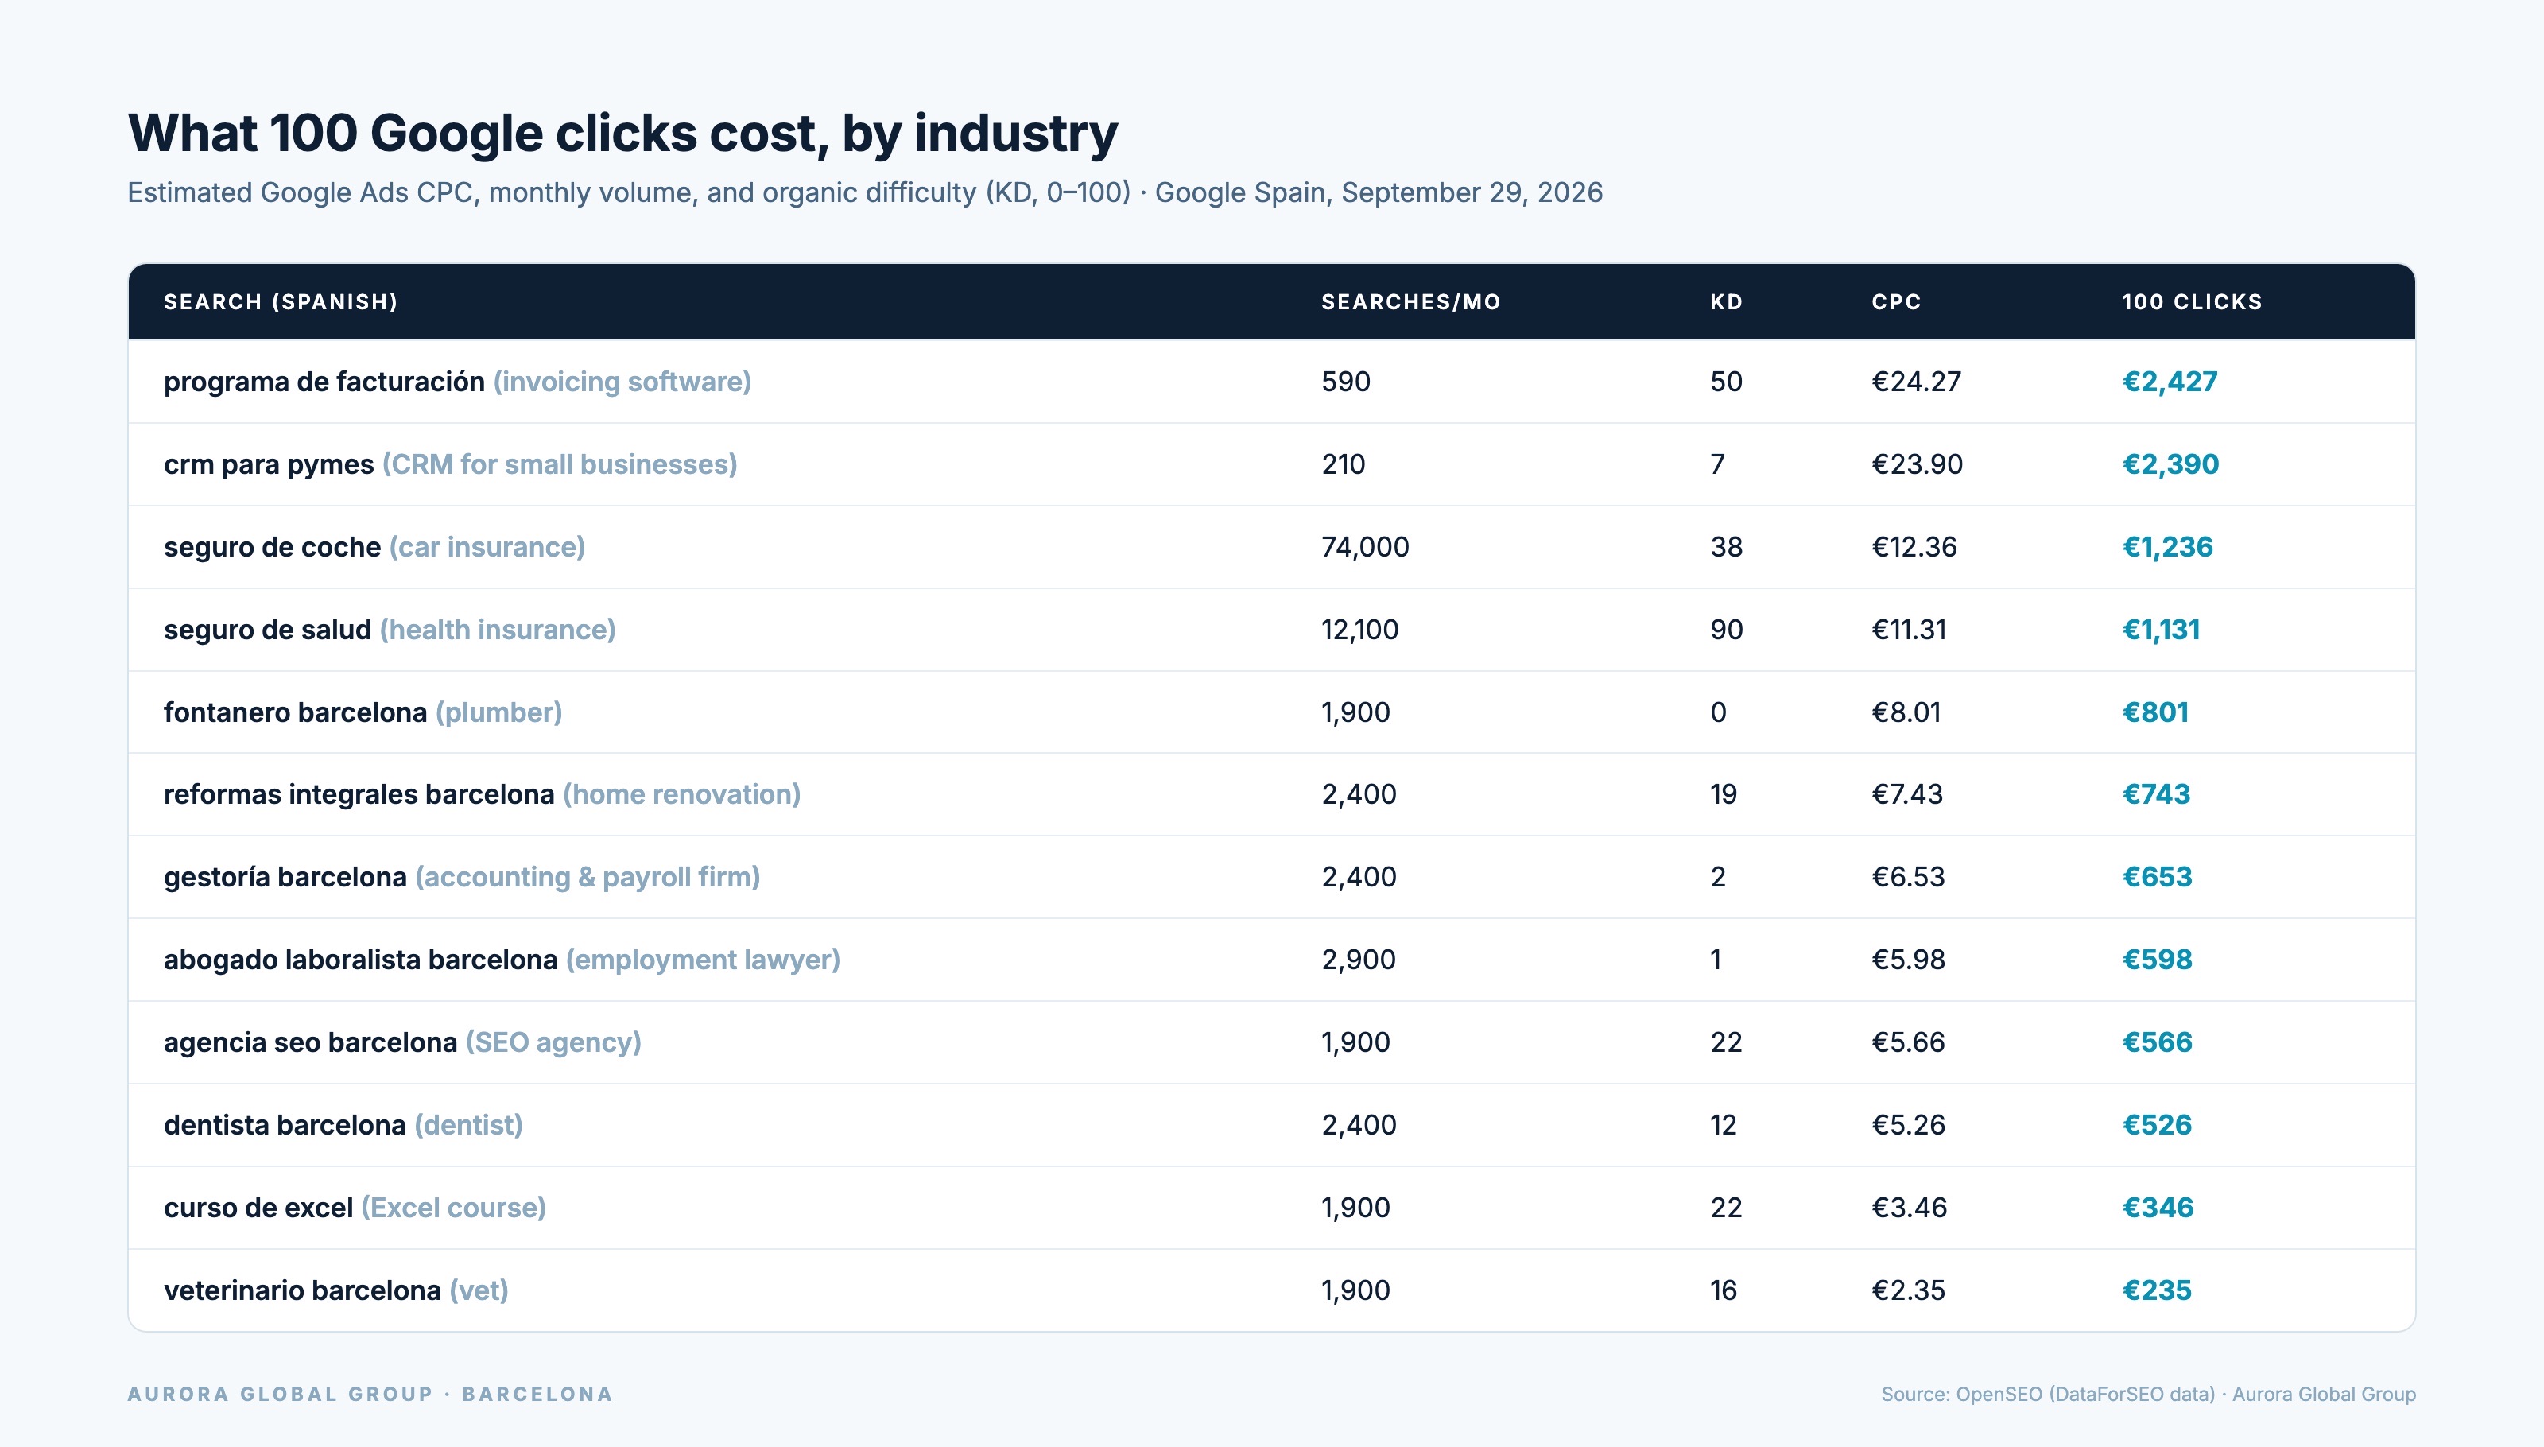
Task: Click the €801 total cost
Action: [2155, 712]
